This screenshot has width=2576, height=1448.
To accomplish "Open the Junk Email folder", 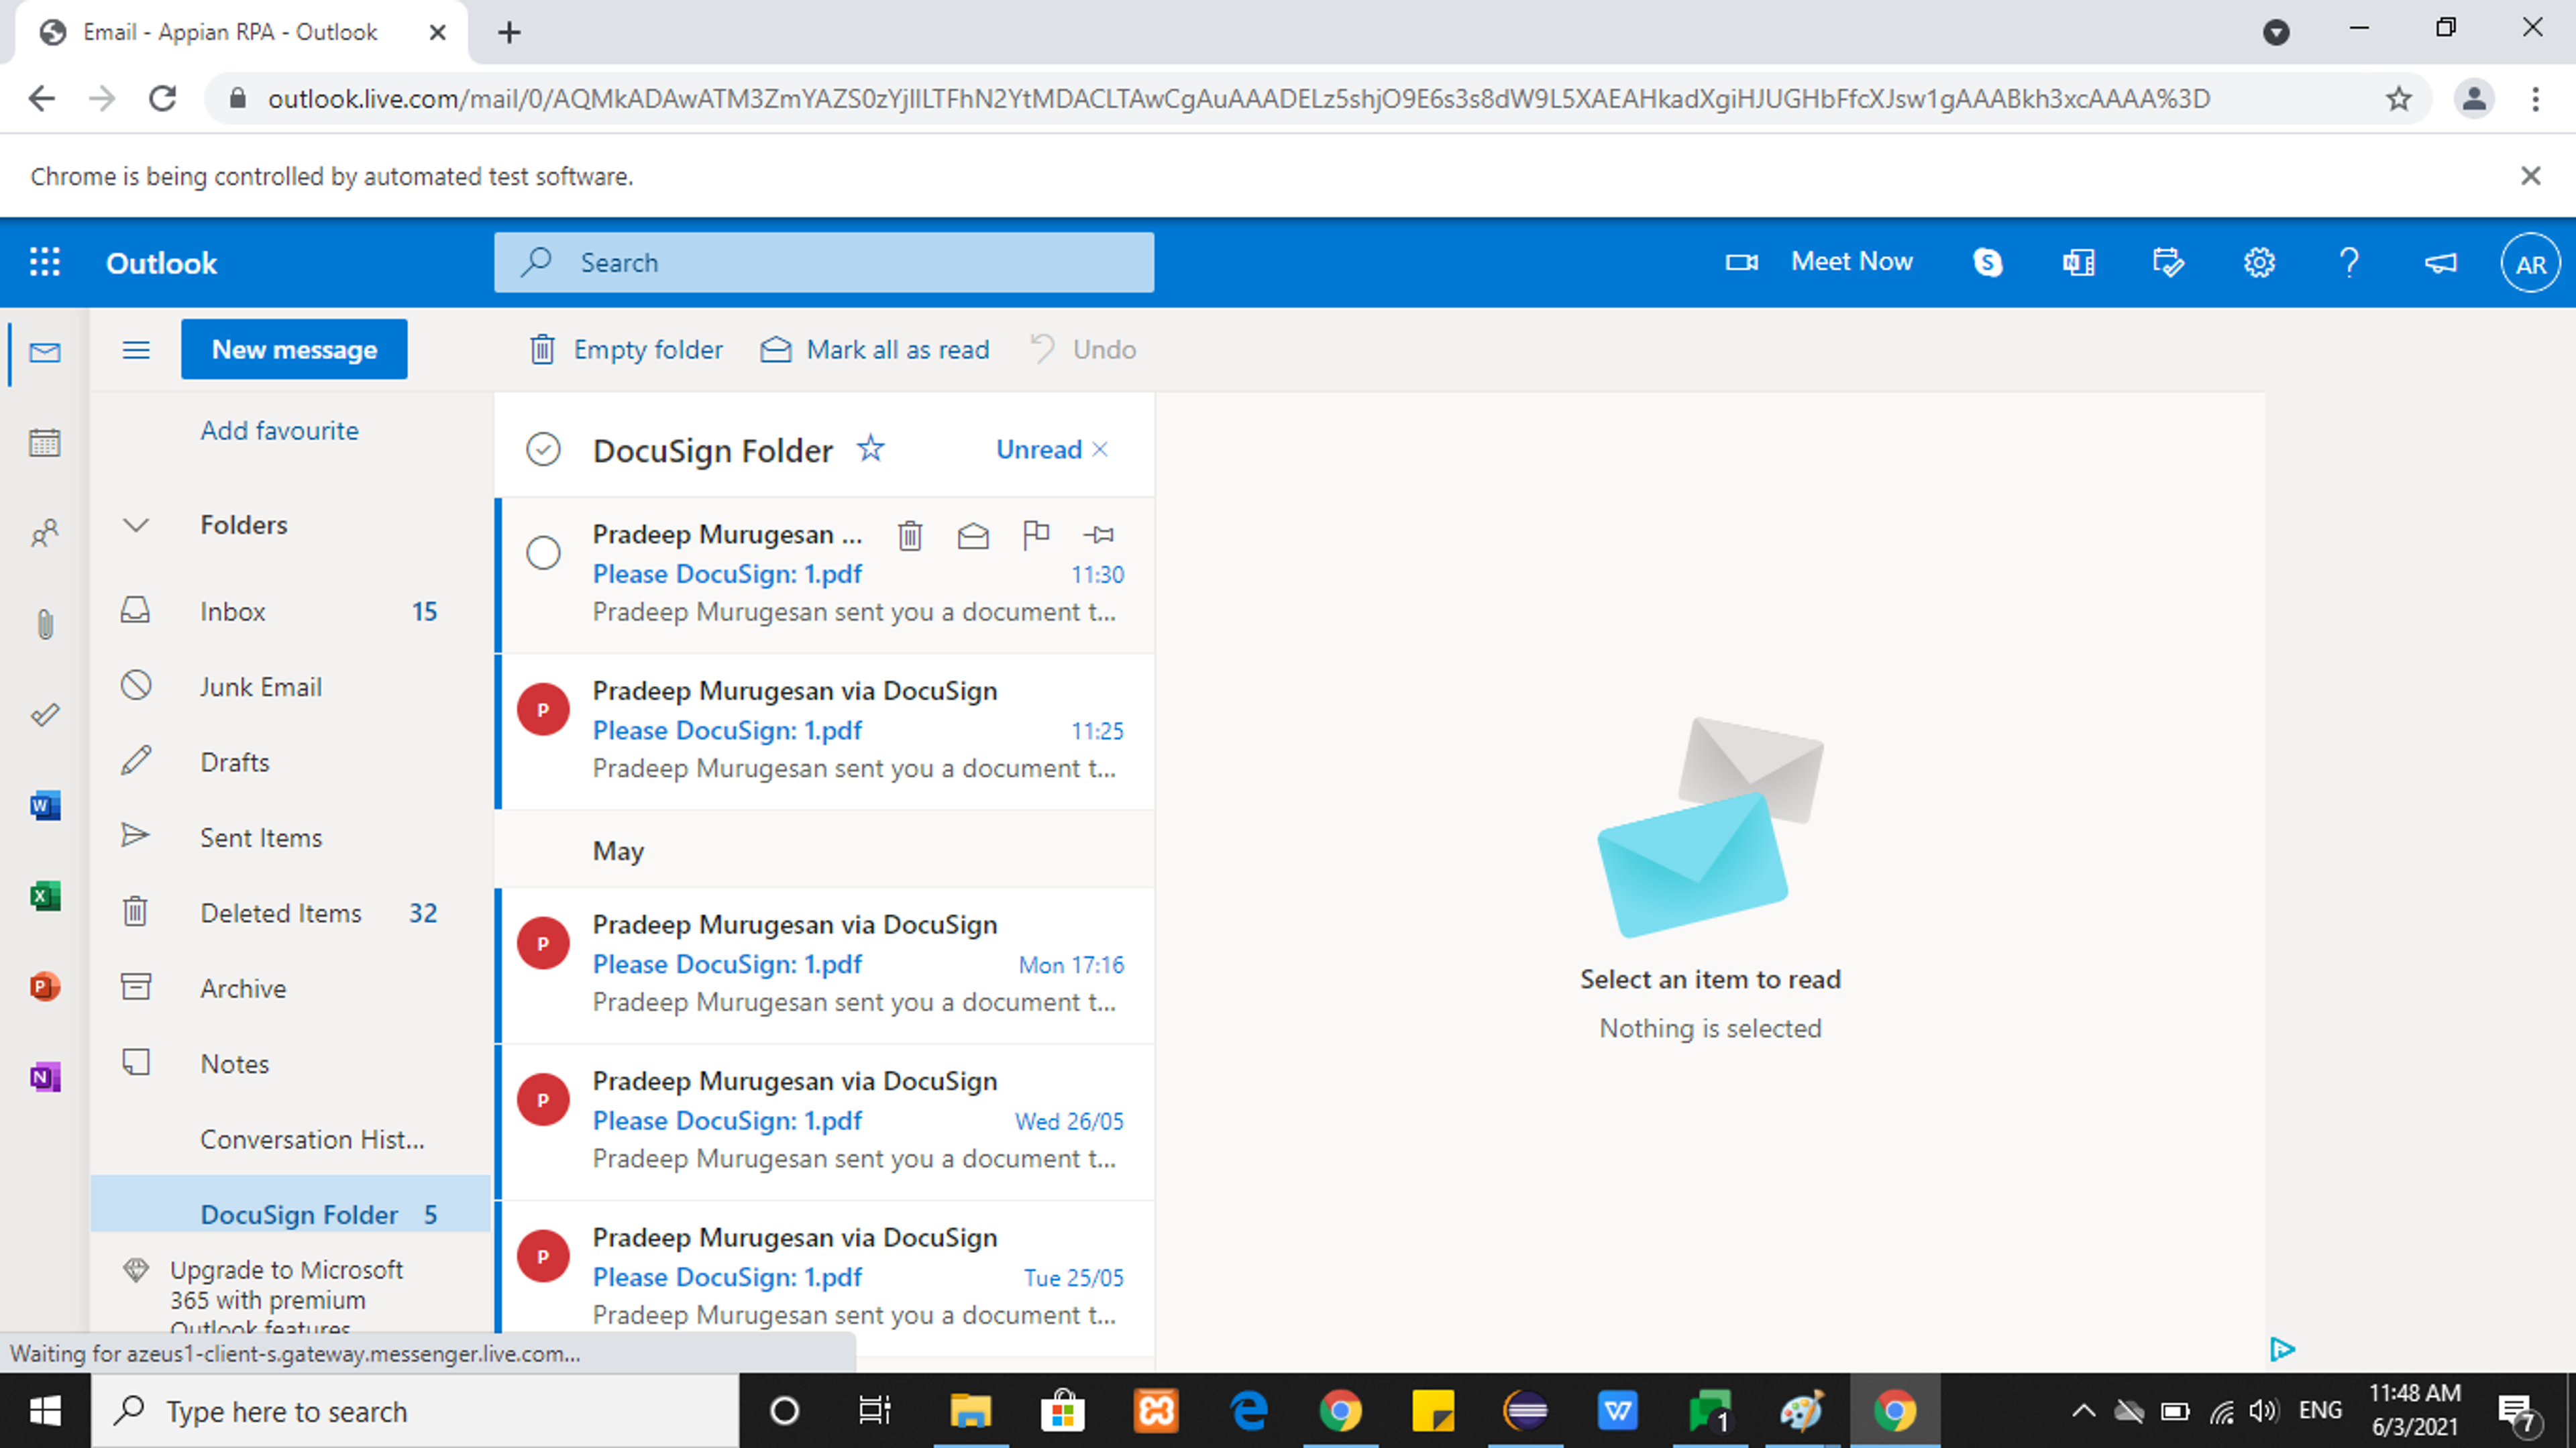I will click(290, 686).
